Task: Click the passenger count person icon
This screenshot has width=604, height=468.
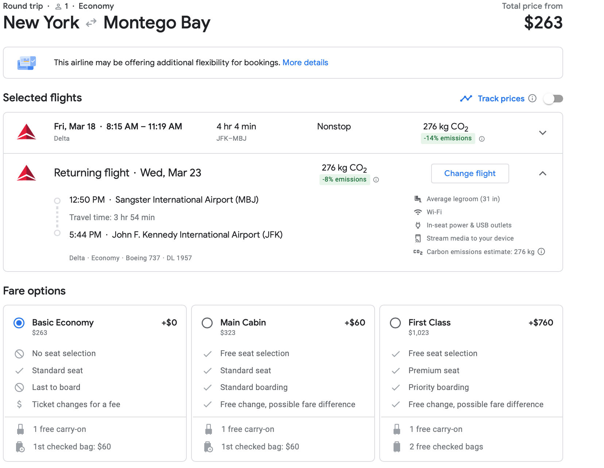Action: [x=58, y=7]
